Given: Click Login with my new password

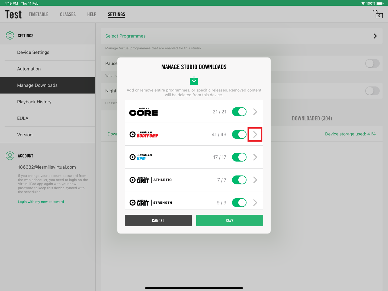Looking at the screenshot, I should 41,202.
